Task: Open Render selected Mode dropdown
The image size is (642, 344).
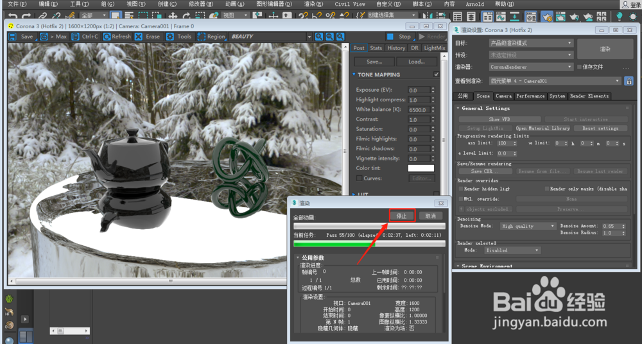Action: tap(512, 250)
